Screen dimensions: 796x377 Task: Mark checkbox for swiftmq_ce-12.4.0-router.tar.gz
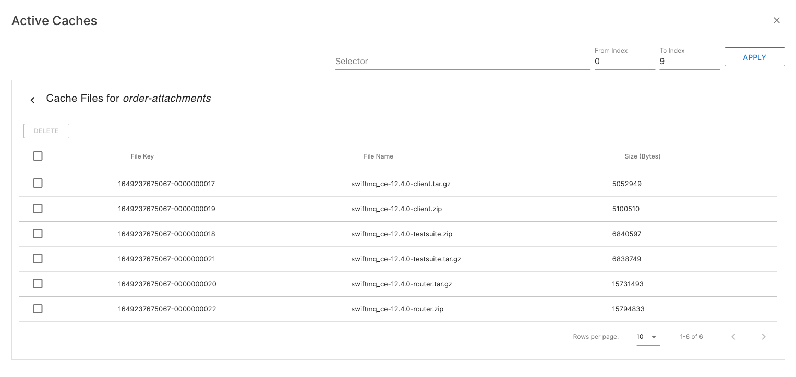point(38,284)
